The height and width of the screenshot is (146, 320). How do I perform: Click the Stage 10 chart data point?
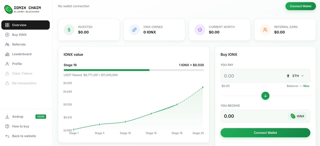point(125,122)
